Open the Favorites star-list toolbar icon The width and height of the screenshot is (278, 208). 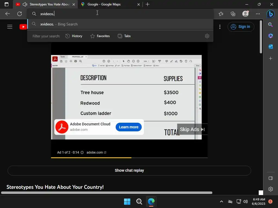point(221,14)
